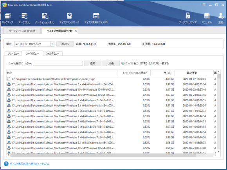The image size is (227, 170).
Task: Click disk icon of Windows 7 x64-0-s003 row
Action: point(9,127)
